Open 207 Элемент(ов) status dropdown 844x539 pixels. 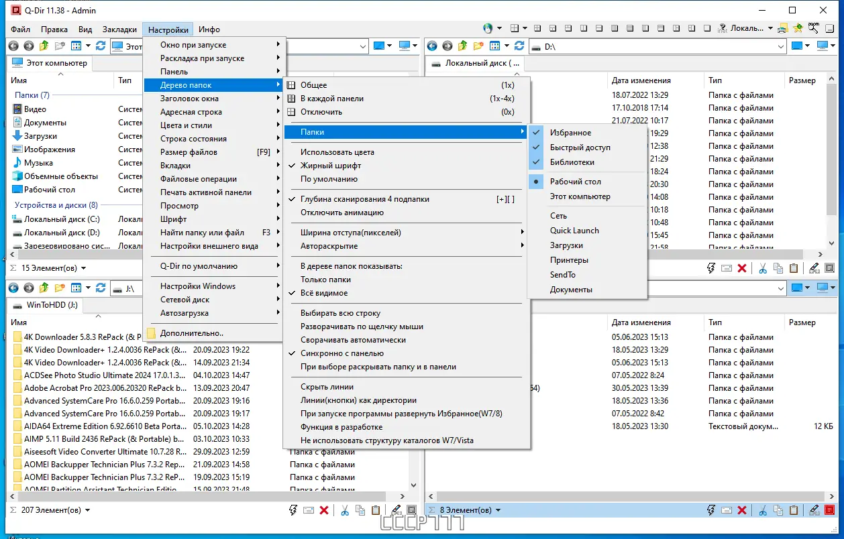click(87, 510)
